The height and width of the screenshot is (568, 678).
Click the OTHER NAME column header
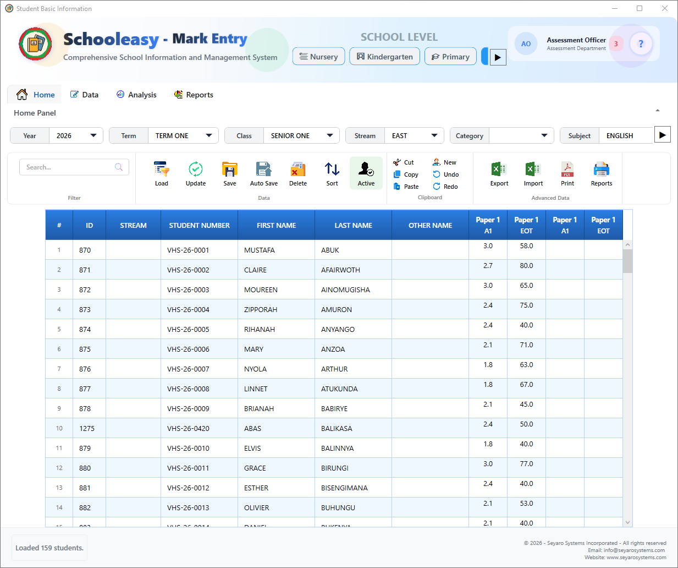click(x=431, y=225)
